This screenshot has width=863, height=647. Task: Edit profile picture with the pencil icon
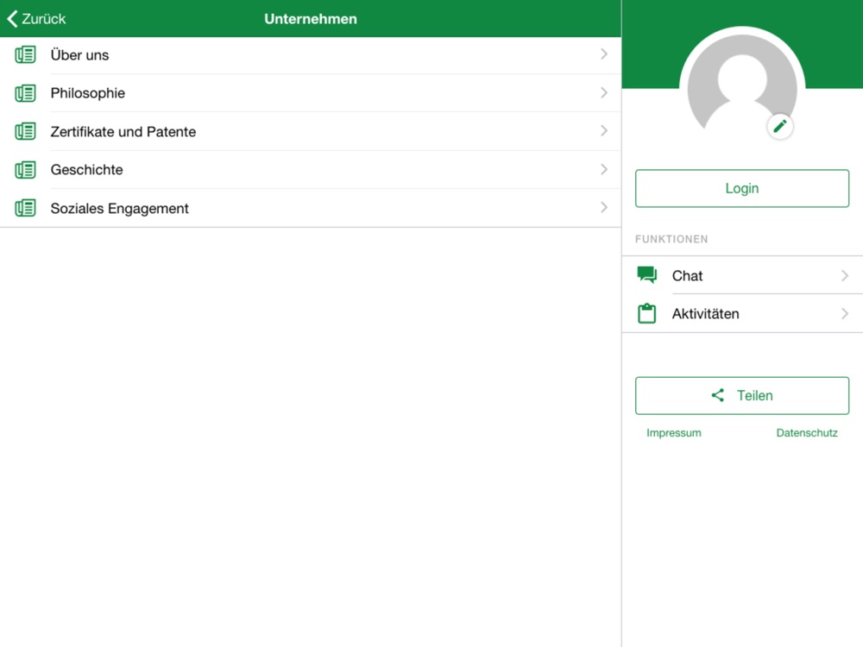[780, 127]
